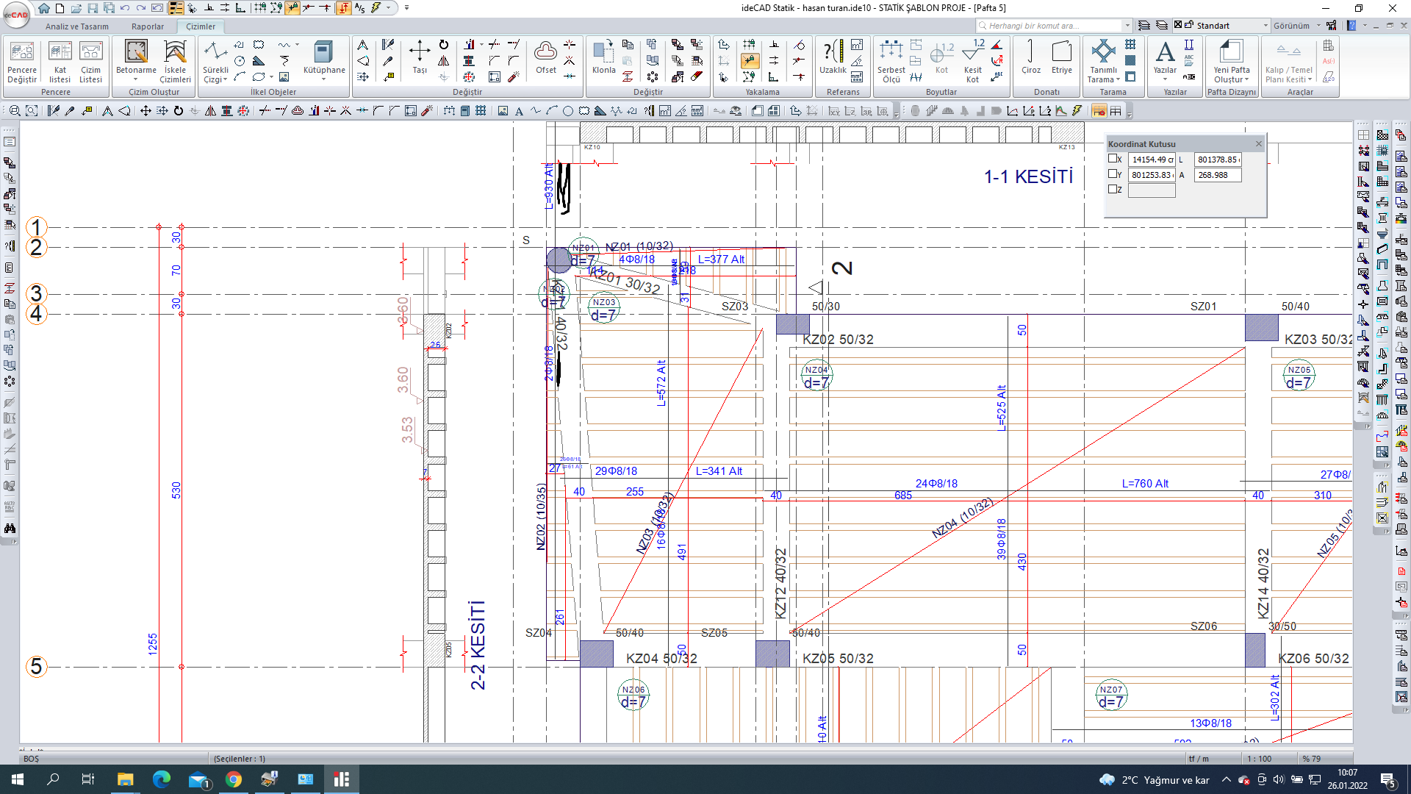1411x794 pixels.
Task: Switch to Çizimler tab
Action: coord(201,26)
